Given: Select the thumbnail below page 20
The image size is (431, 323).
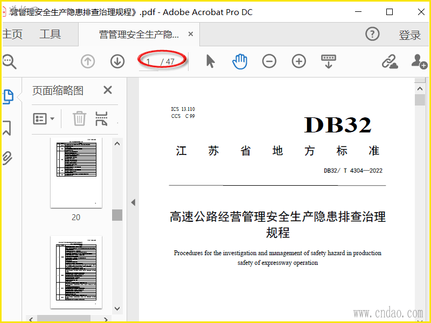Looking at the screenshot, I should 76,272.
